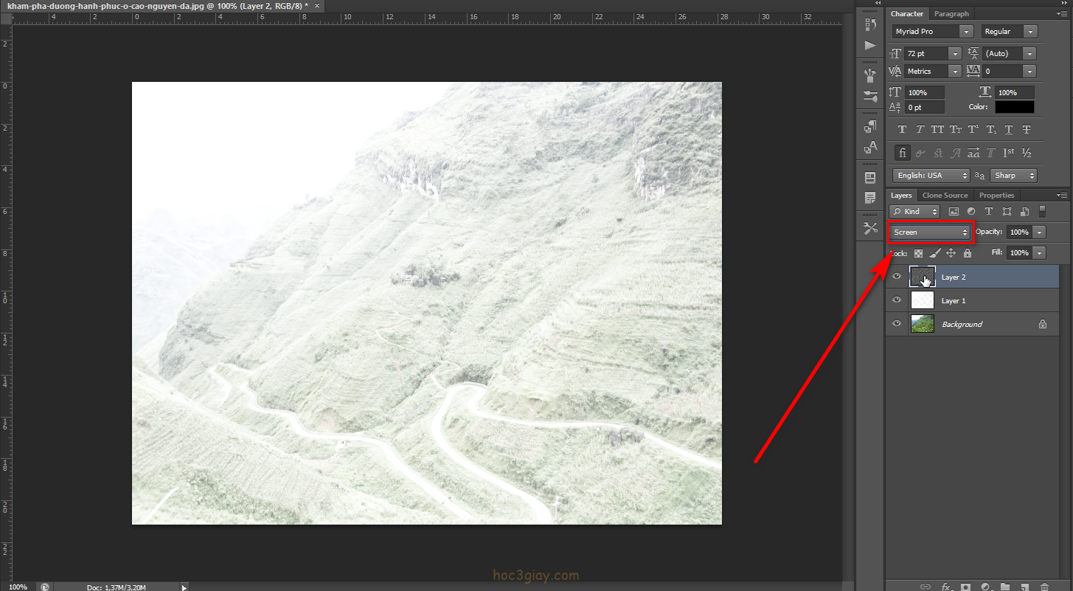Click the add layer style fx icon

click(x=946, y=587)
